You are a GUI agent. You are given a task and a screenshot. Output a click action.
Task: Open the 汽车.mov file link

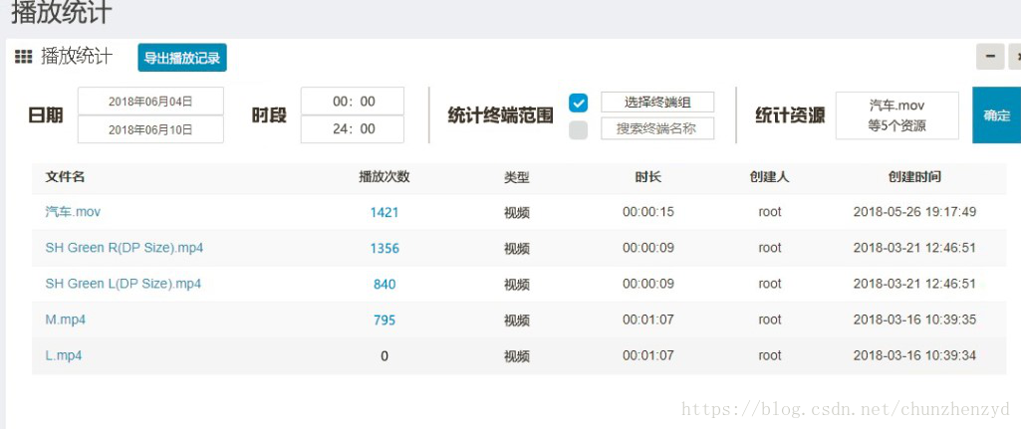[x=73, y=212]
